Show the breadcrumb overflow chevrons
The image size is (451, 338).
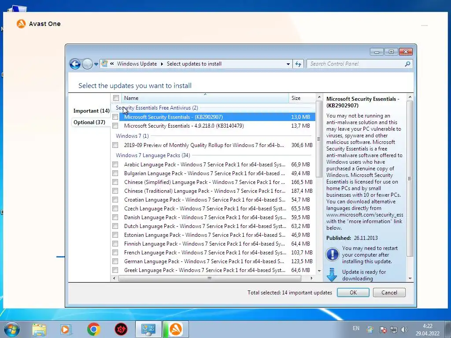coord(112,64)
